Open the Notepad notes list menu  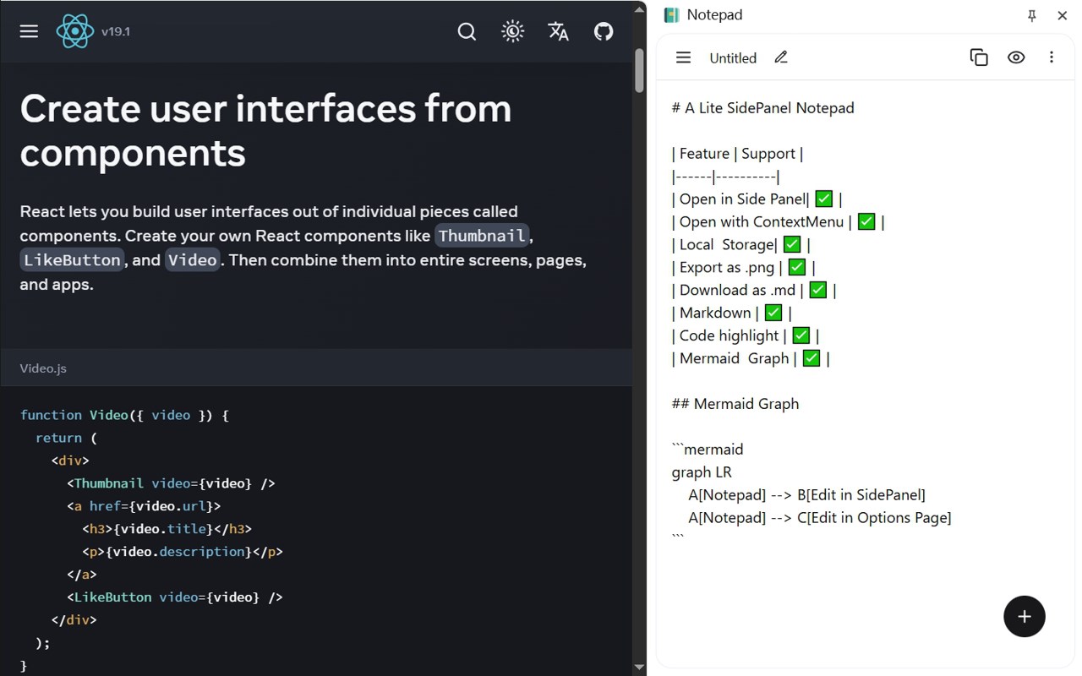point(683,57)
